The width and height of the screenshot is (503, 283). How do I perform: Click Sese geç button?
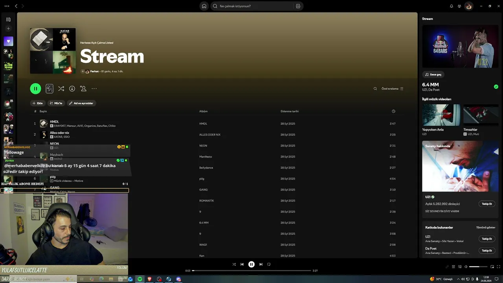(433, 75)
